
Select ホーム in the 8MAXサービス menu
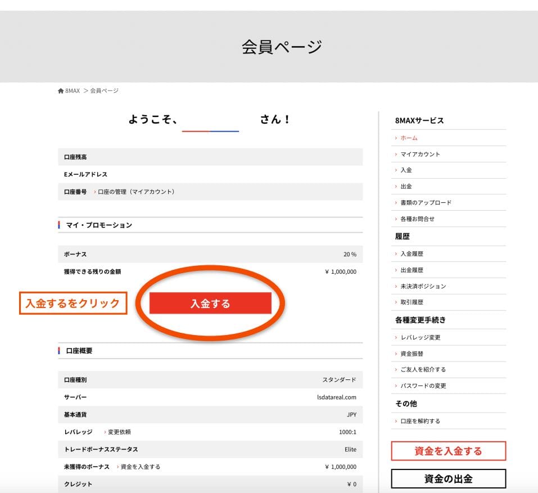[409, 138]
